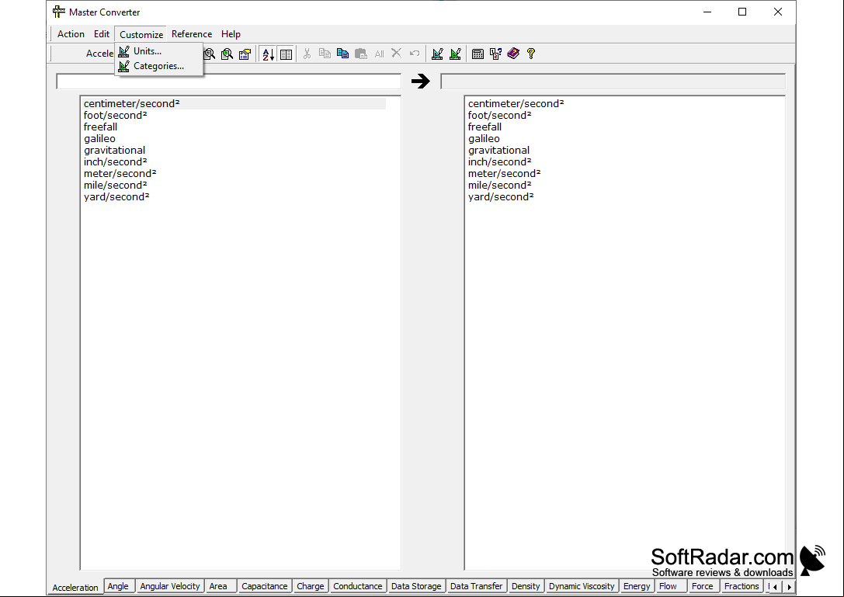Switch to the Dynamic Viscosity tab
The height and width of the screenshot is (597, 844).
582,586
